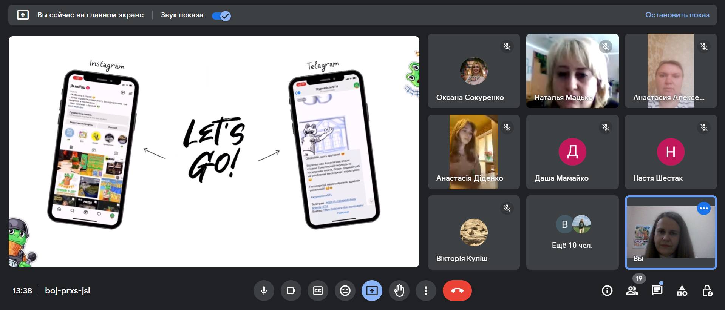Select Вікторія Куліш's tile
The width and height of the screenshot is (725, 310).
coord(474,232)
